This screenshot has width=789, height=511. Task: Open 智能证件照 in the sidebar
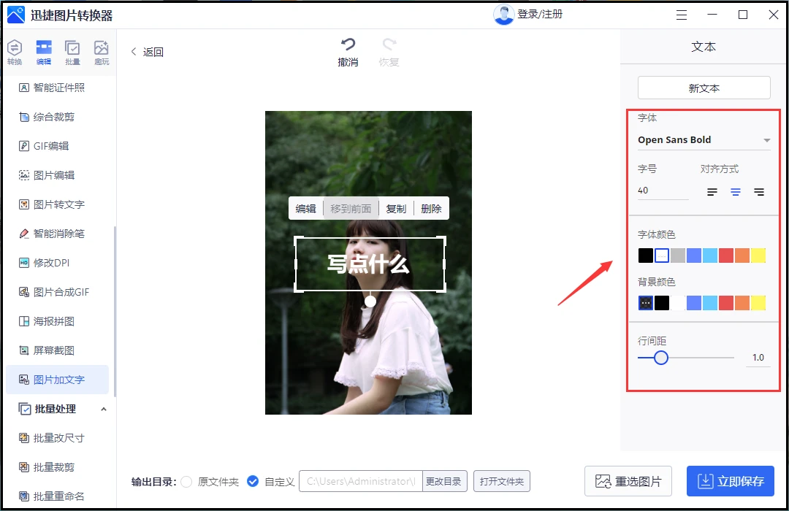58,88
